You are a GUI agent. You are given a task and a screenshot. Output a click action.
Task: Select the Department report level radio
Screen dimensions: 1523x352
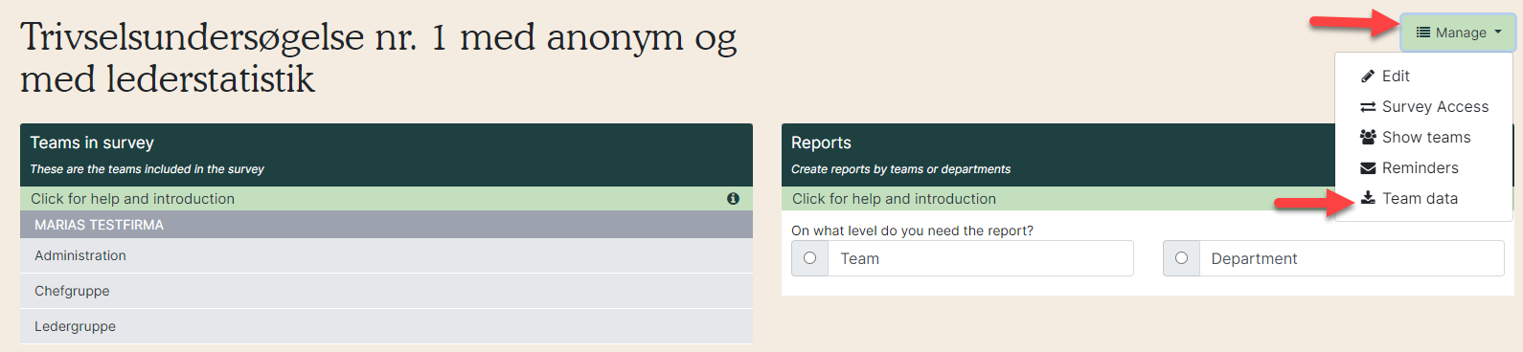(1181, 258)
